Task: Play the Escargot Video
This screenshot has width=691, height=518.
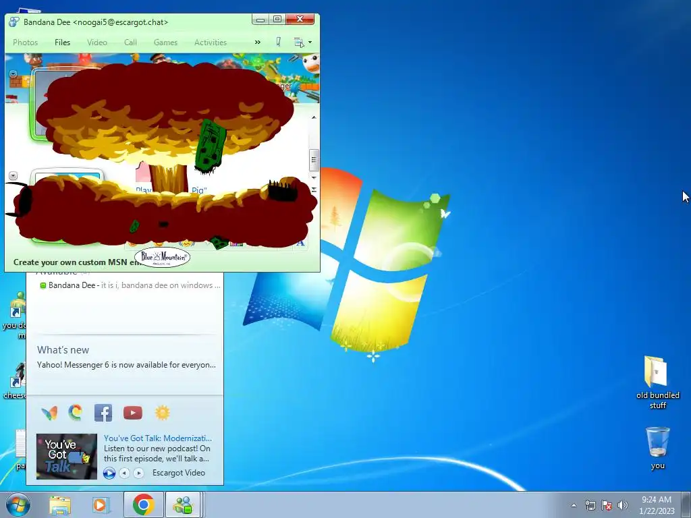Action: click(109, 473)
